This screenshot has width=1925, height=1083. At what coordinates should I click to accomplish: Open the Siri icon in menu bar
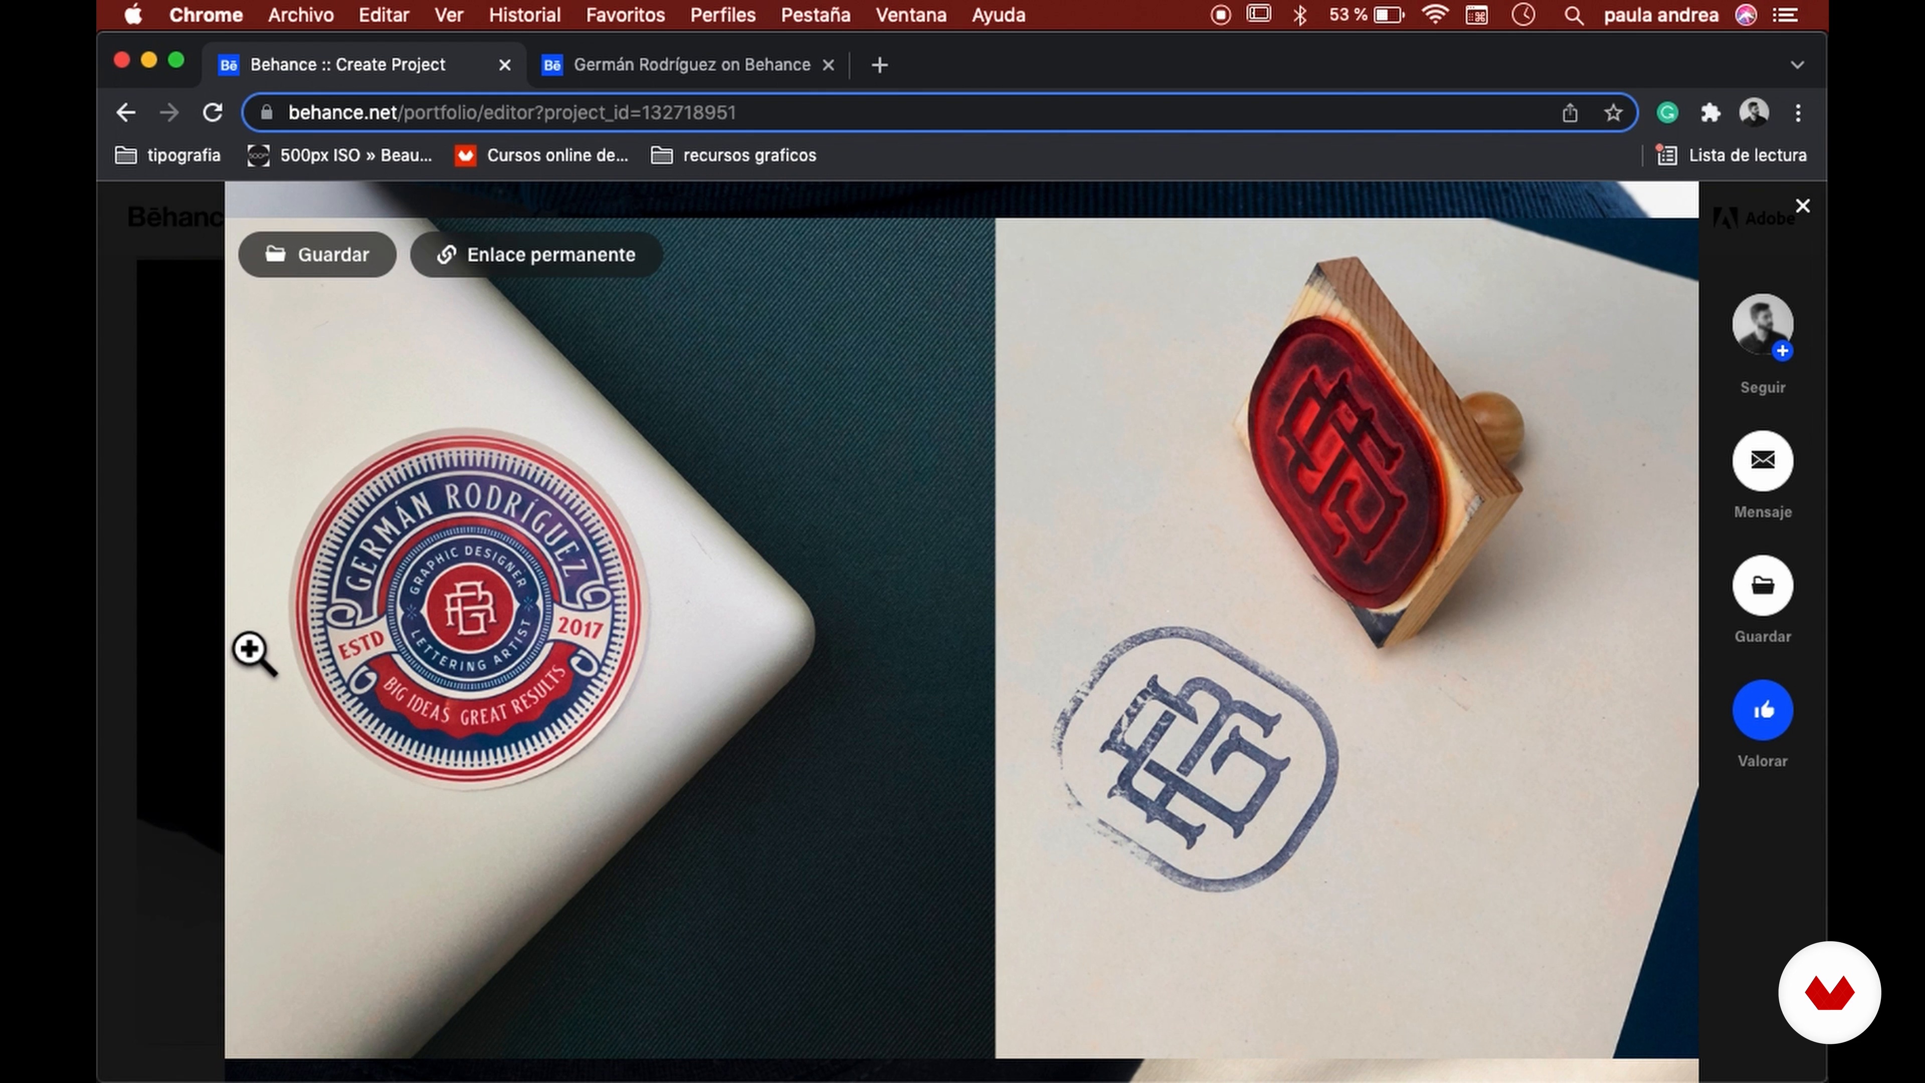point(1746,15)
